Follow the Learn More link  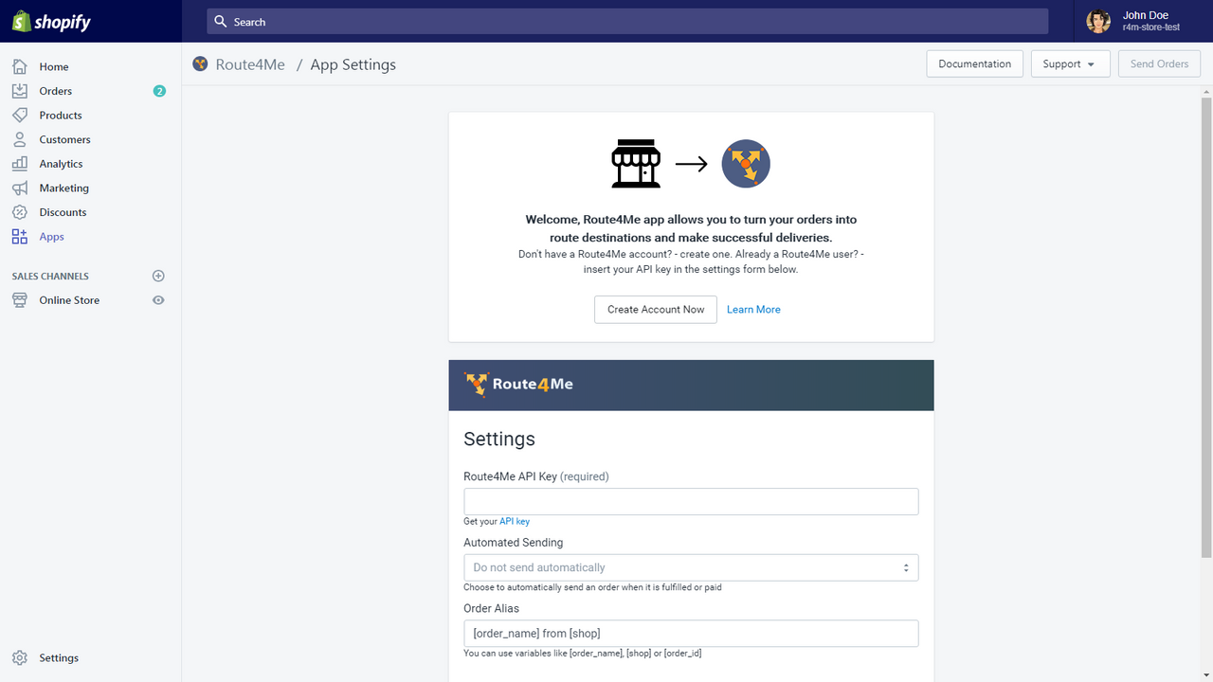pos(753,309)
